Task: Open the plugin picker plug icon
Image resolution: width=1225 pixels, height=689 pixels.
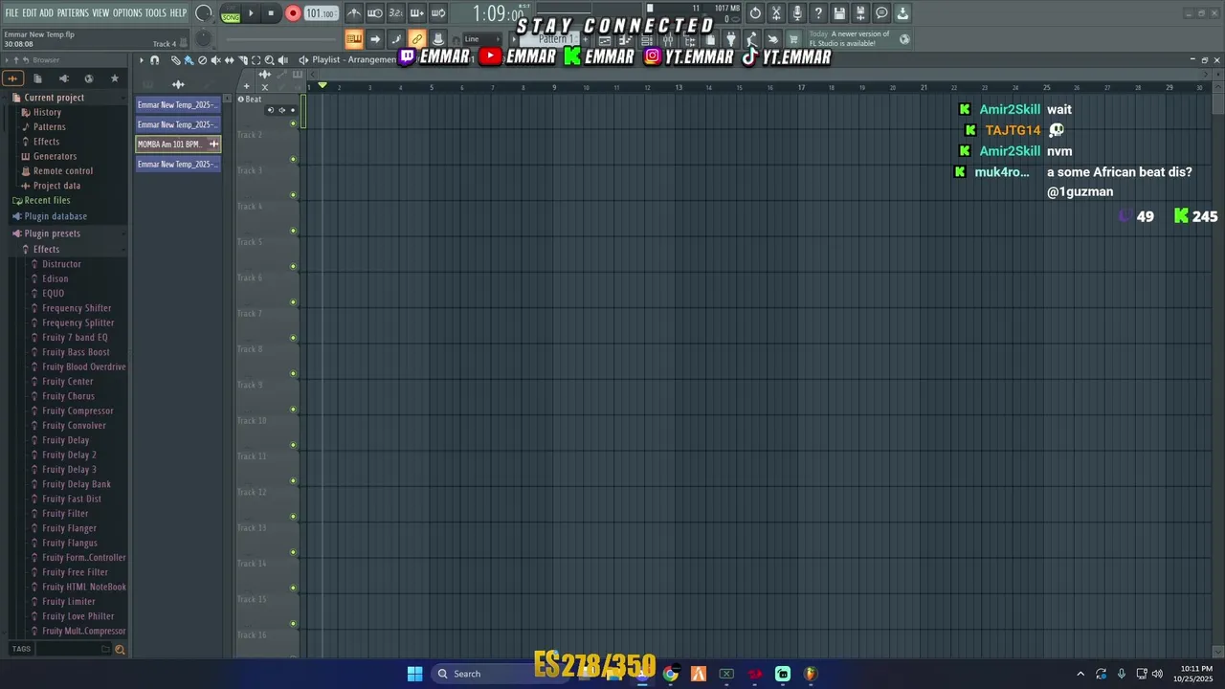Action: [x=731, y=39]
